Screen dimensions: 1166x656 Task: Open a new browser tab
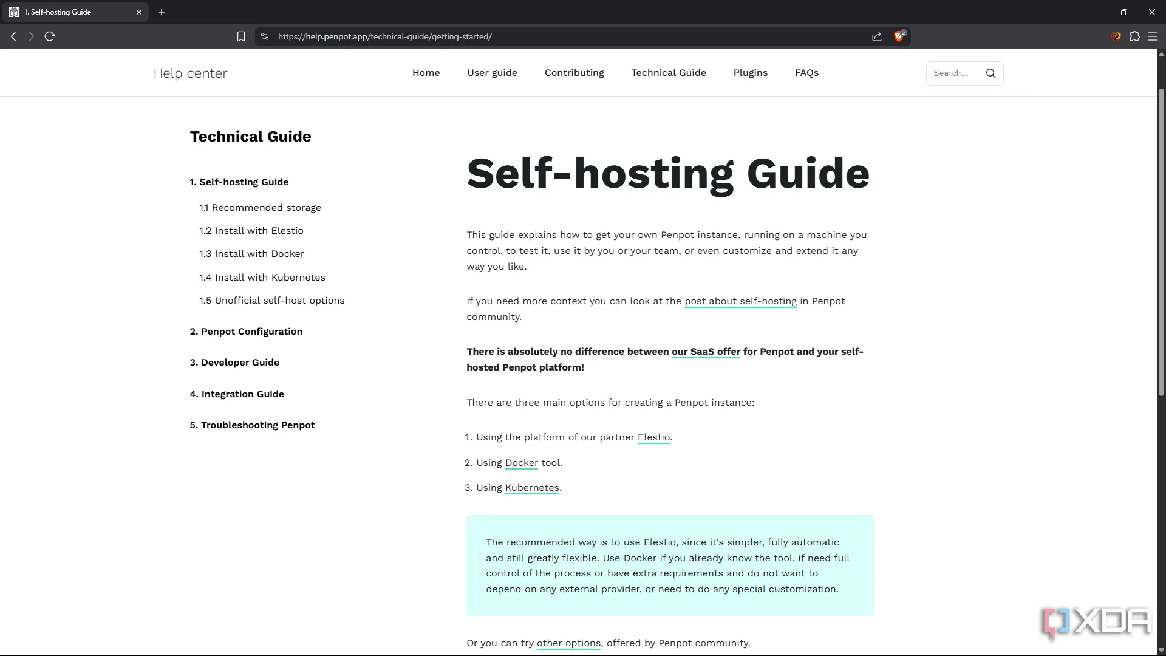[x=162, y=12]
